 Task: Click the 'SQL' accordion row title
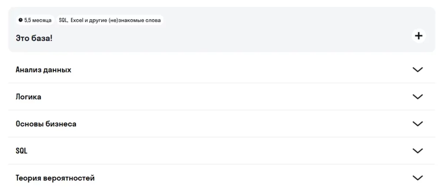click(x=22, y=151)
